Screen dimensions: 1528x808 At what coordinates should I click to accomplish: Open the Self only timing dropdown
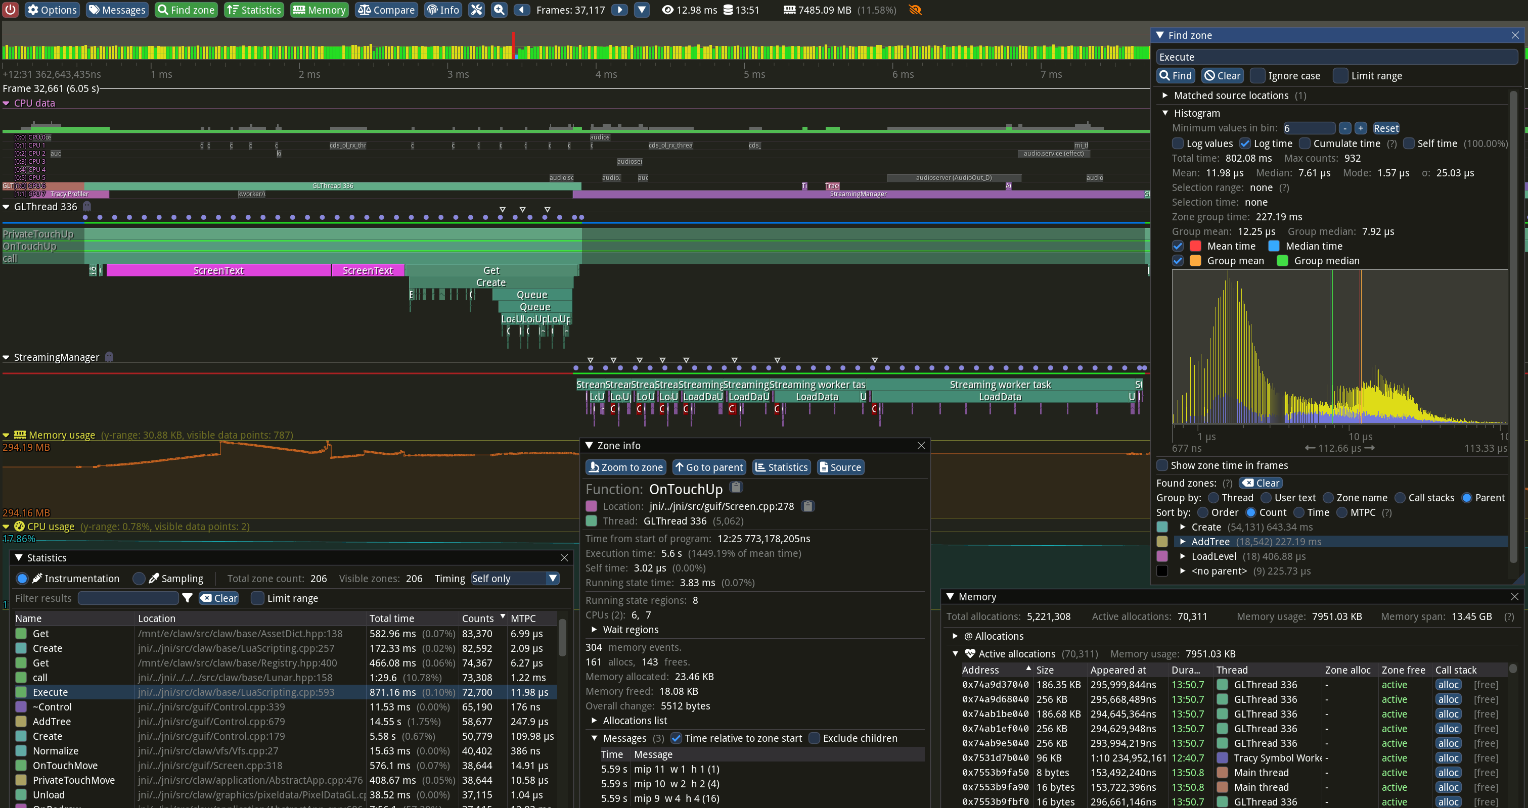pos(514,578)
